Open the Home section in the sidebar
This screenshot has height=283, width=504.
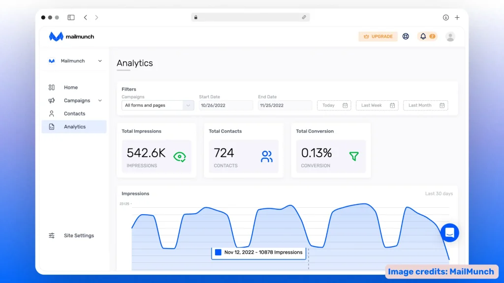tap(70, 87)
